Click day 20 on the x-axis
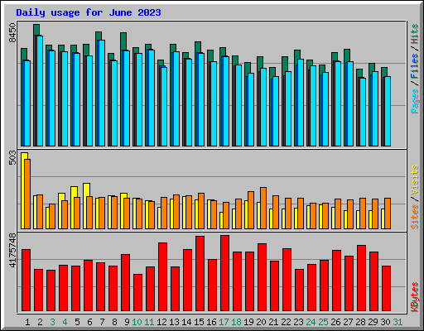This screenshot has height=331, width=424. point(261,322)
